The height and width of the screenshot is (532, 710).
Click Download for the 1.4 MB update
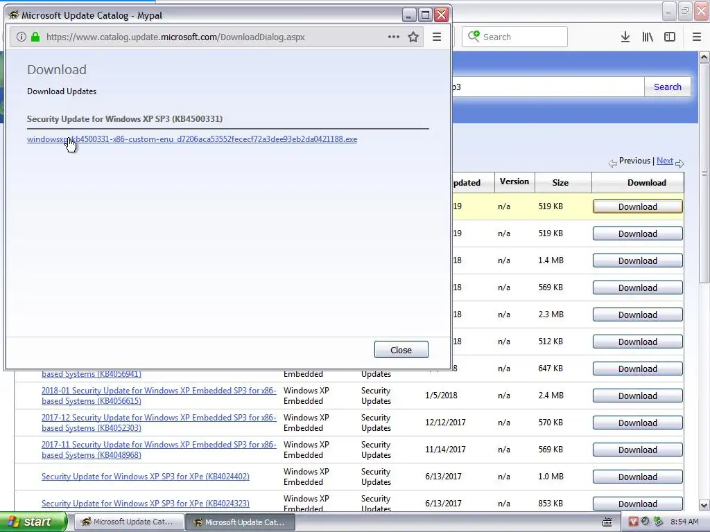[638, 260]
